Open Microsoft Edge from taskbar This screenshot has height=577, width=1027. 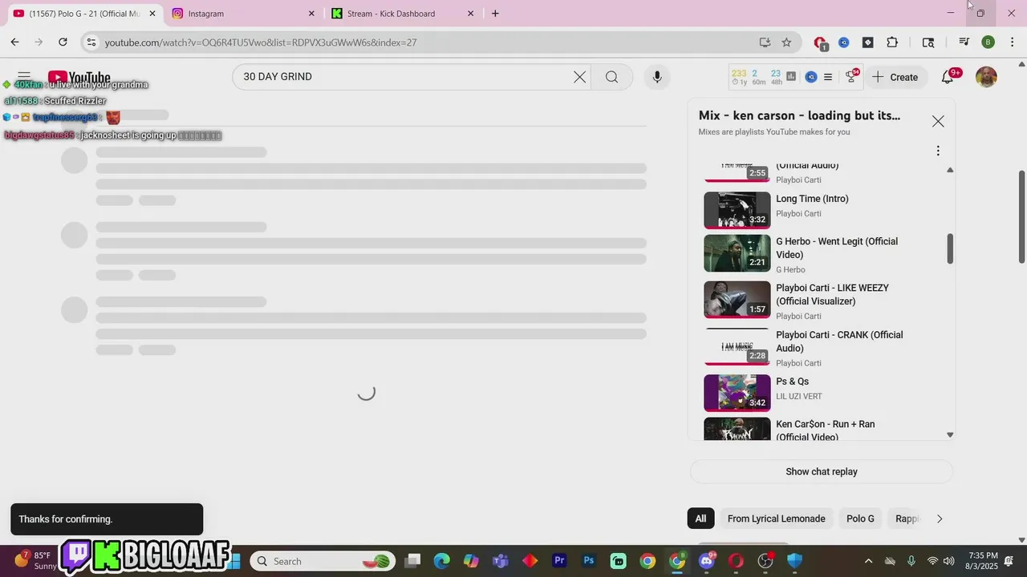click(442, 561)
